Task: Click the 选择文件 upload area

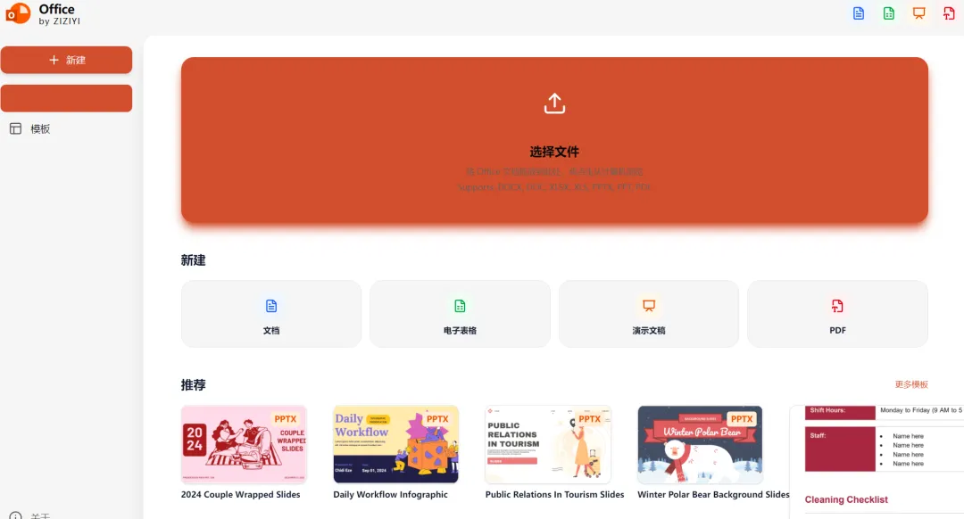Action: point(554,140)
